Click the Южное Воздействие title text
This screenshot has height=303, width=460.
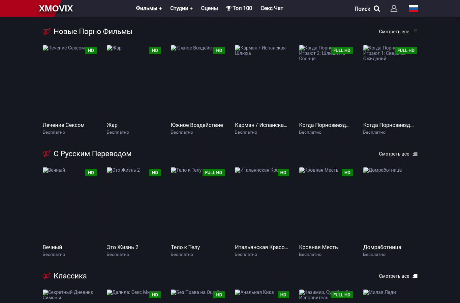pos(197,125)
